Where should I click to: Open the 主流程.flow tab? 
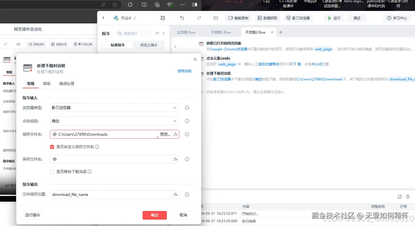click(187, 32)
